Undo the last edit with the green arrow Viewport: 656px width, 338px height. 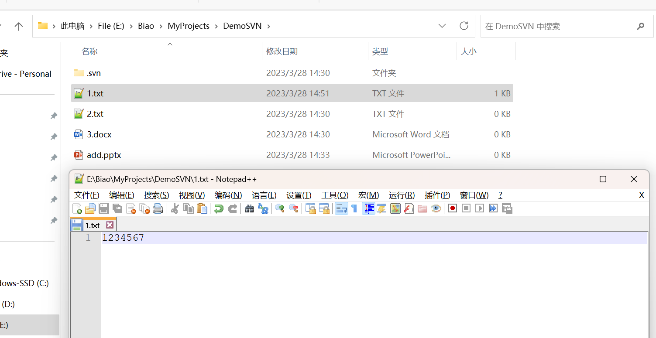coord(219,208)
